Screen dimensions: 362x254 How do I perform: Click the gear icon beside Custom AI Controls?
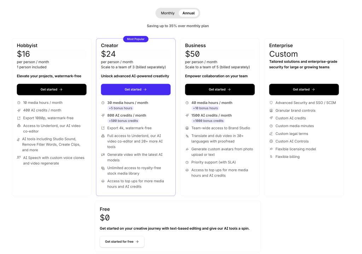[272, 141]
